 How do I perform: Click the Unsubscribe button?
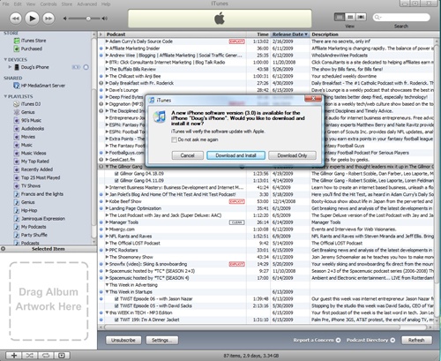pos(123,340)
